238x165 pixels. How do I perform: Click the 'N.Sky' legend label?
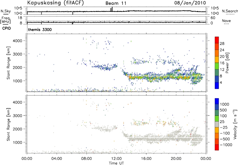[6, 11]
